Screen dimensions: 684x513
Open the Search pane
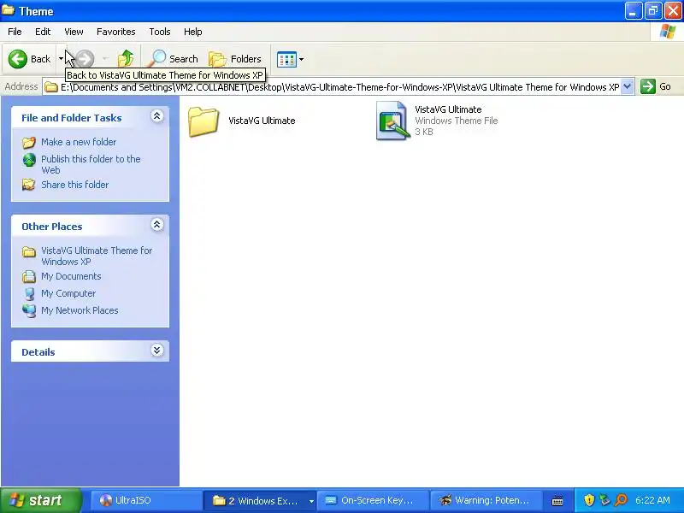[173, 59]
